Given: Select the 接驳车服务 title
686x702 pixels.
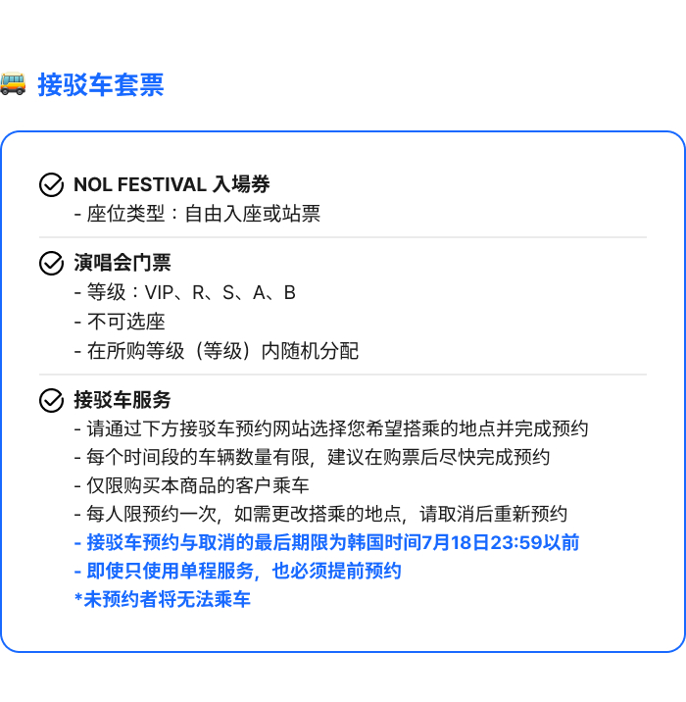Looking at the screenshot, I should pyautogui.click(x=122, y=400).
